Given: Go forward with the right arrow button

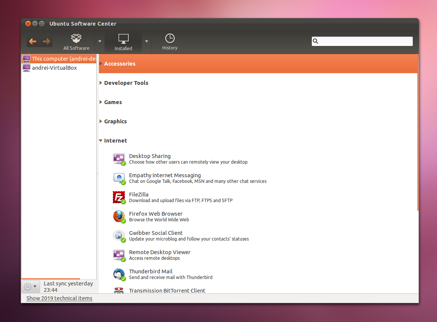Looking at the screenshot, I should click(x=46, y=41).
